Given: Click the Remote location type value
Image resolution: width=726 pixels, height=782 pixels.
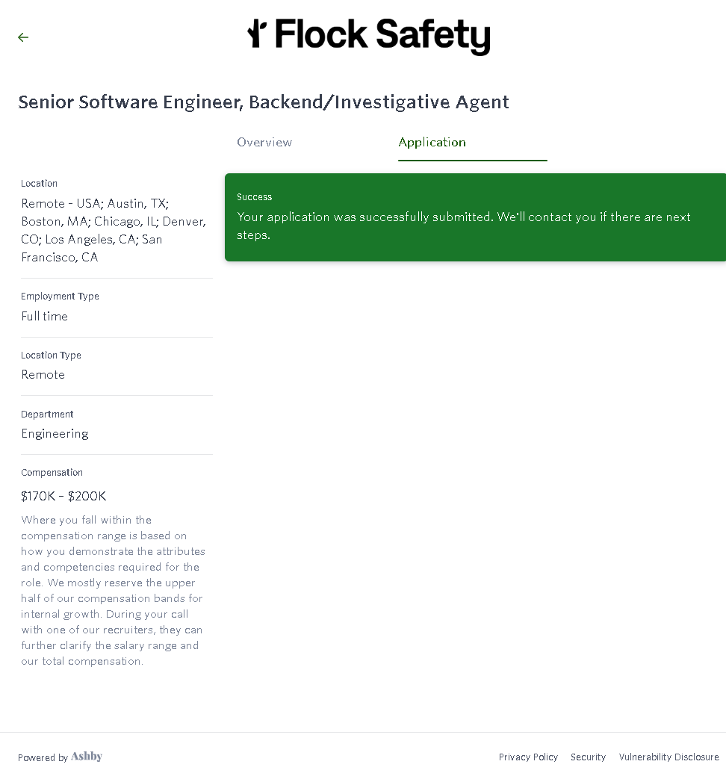Looking at the screenshot, I should point(43,374).
